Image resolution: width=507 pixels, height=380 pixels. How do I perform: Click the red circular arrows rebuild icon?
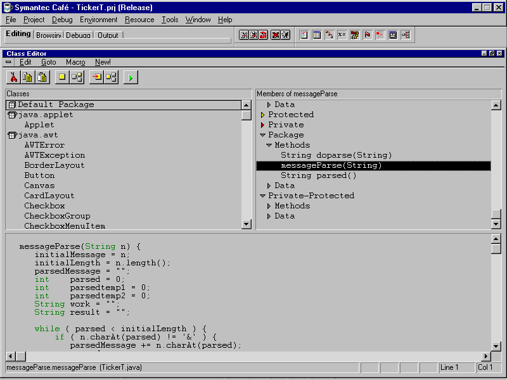click(263, 35)
